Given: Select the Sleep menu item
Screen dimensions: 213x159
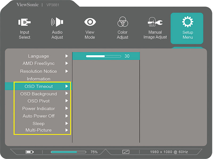Looking at the screenshot, I should click(38, 123).
